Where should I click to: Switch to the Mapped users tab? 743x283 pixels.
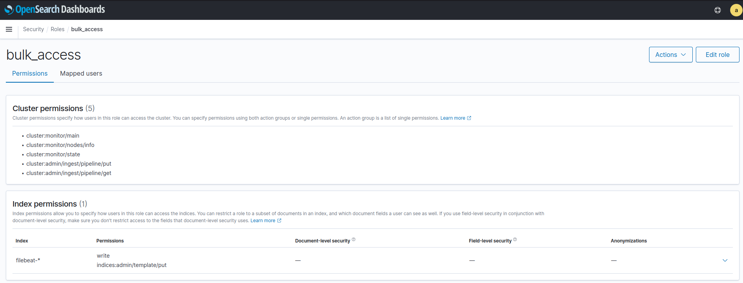pyautogui.click(x=81, y=73)
